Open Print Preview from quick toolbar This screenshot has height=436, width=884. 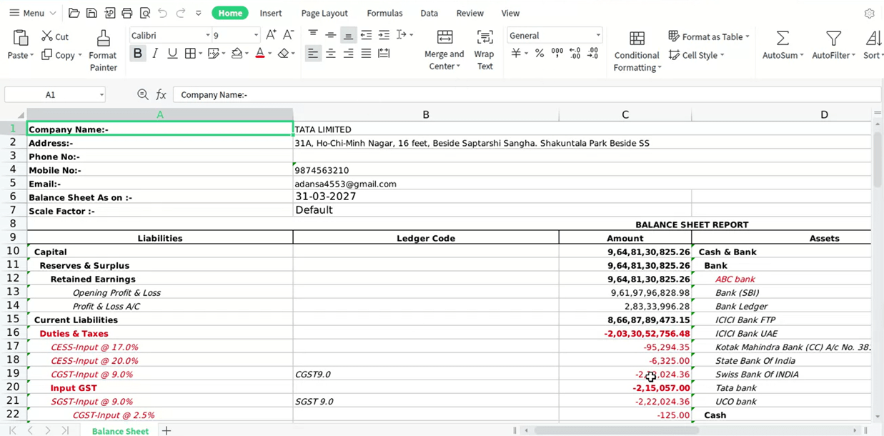(x=145, y=13)
